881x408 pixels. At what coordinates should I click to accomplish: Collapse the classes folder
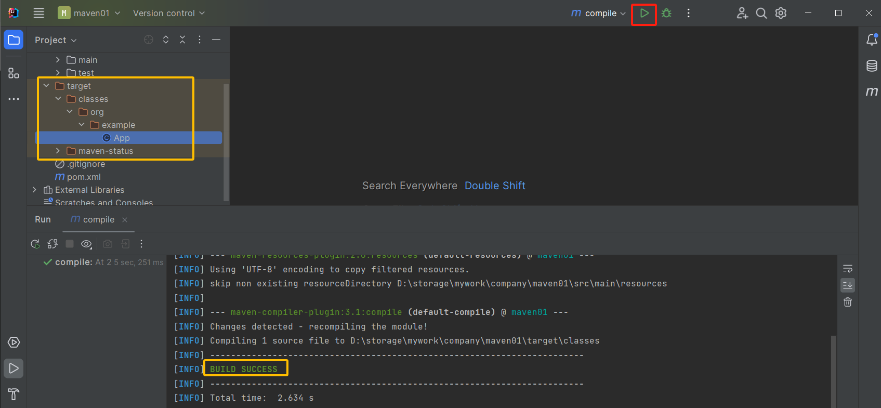coord(58,99)
